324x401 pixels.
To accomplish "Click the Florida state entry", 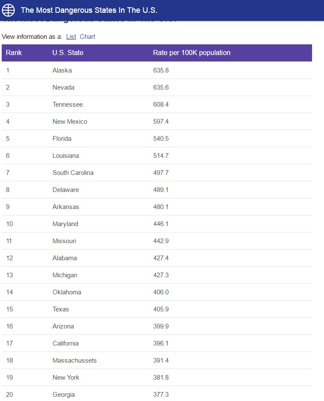I will (x=62, y=139).
